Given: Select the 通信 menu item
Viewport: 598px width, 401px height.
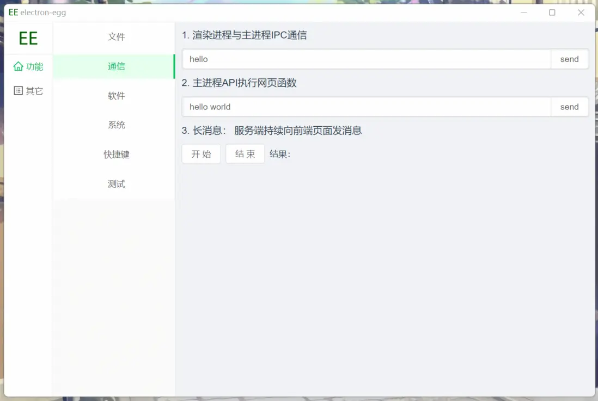Looking at the screenshot, I should pyautogui.click(x=114, y=66).
